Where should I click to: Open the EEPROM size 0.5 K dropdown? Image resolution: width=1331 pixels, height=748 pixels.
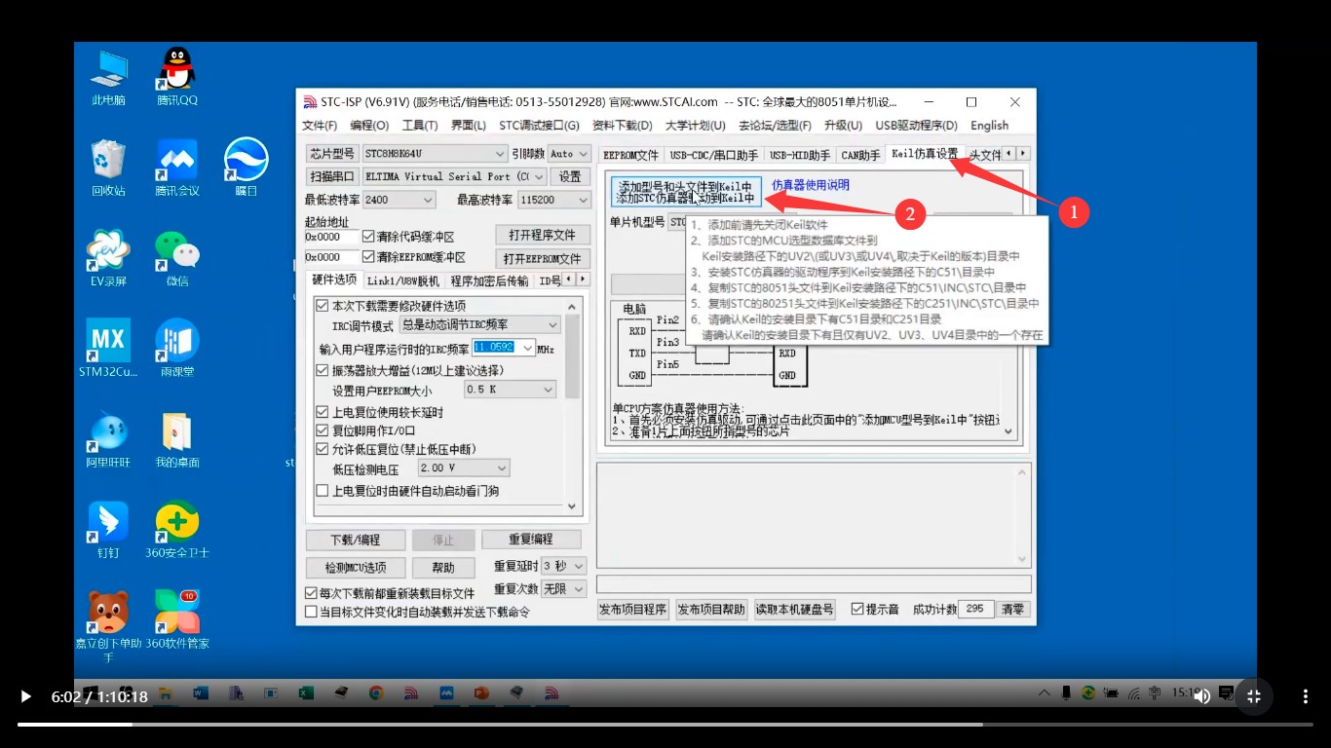tap(510, 390)
